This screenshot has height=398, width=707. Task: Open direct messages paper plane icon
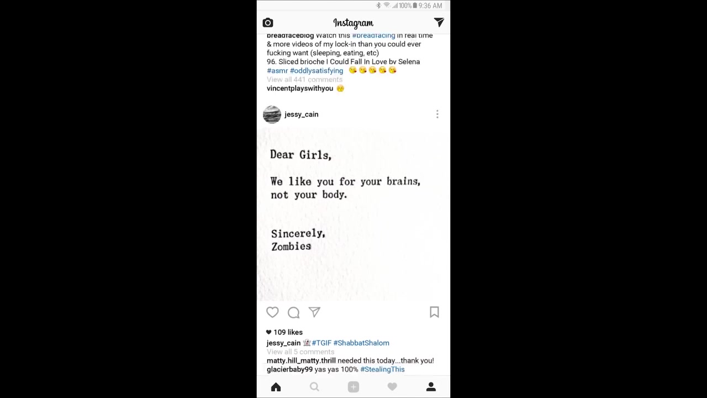[x=439, y=22]
